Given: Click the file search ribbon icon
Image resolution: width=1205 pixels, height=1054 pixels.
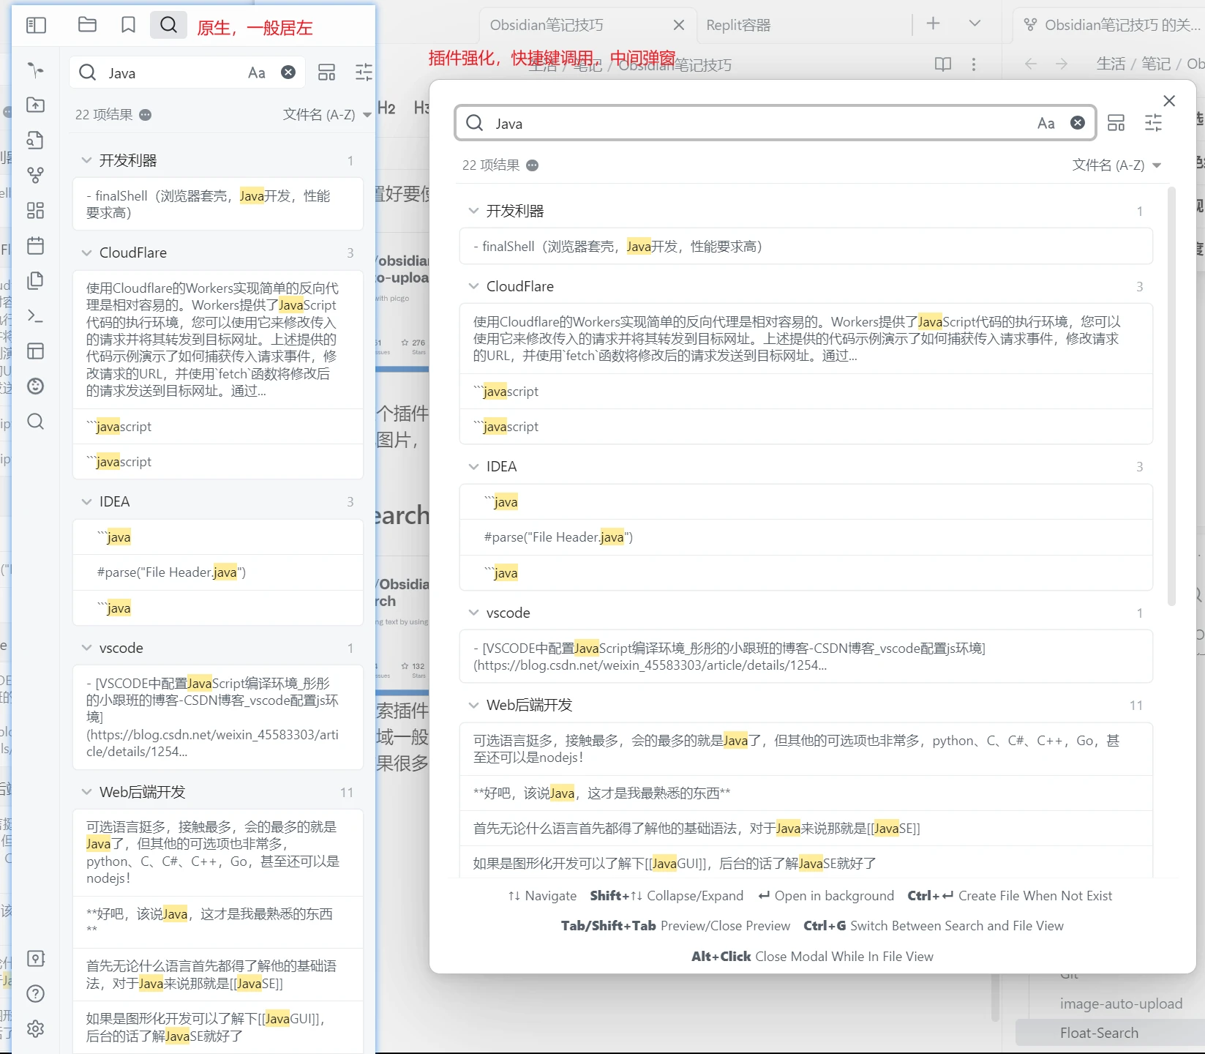Looking at the screenshot, I should pos(35,140).
